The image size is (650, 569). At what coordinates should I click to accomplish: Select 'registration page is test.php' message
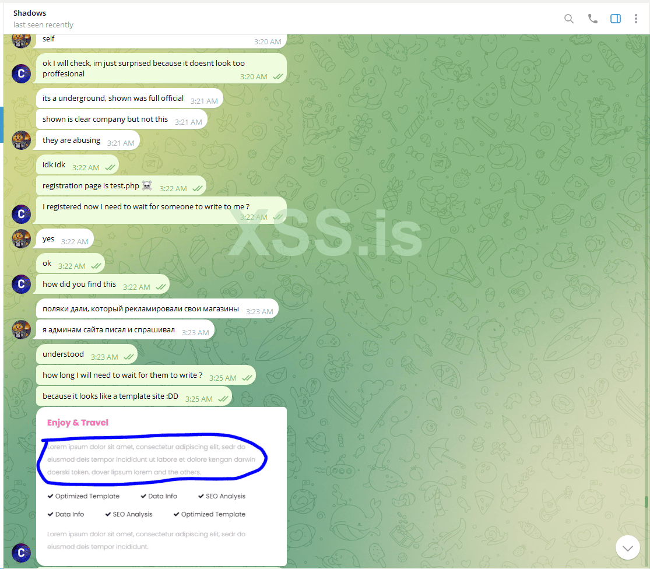point(121,186)
